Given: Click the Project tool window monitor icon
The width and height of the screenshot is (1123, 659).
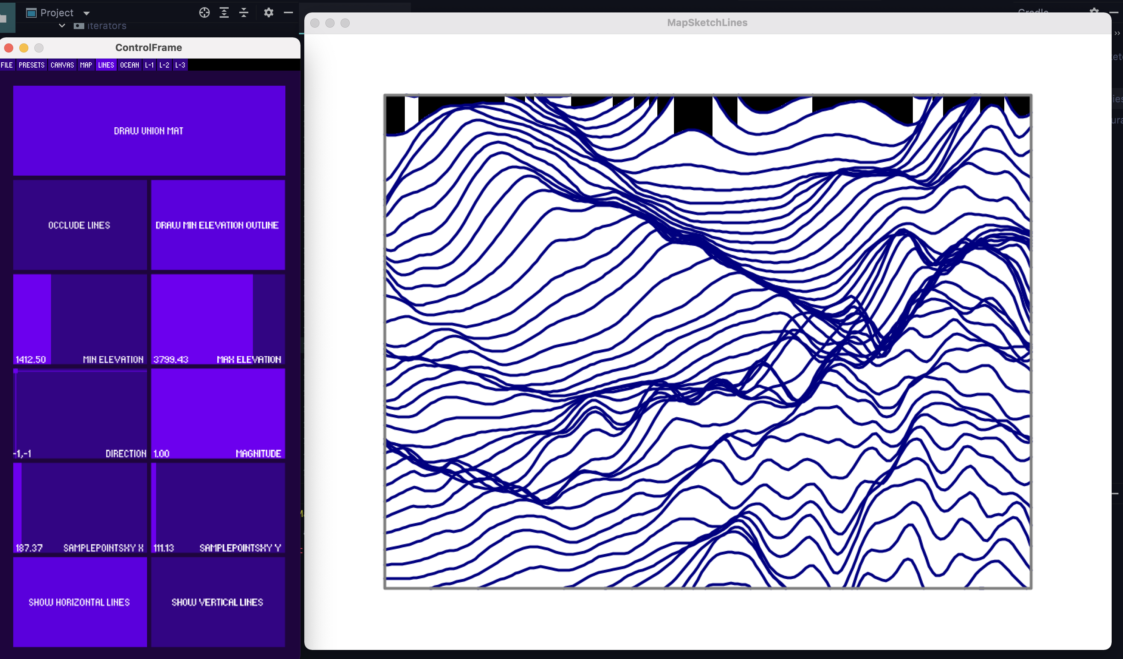Looking at the screenshot, I should pos(31,12).
